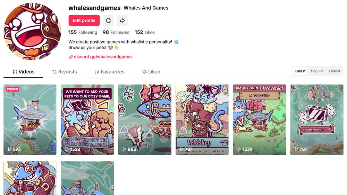This screenshot has width=347, height=195.
Task: Click the share profile arrow icon
Action: tap(122, 20)
